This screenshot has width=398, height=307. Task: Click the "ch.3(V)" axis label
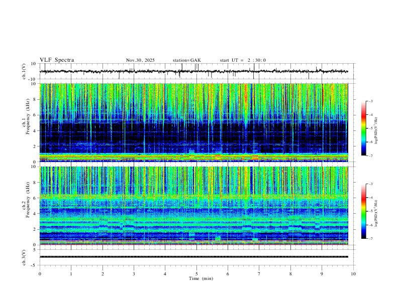tap(24, 257)
